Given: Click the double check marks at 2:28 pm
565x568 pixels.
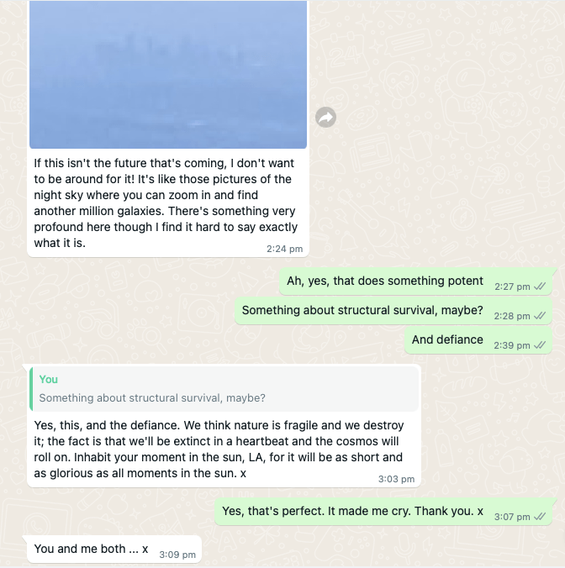Looking at the screenshot, I should pos(540,316).
